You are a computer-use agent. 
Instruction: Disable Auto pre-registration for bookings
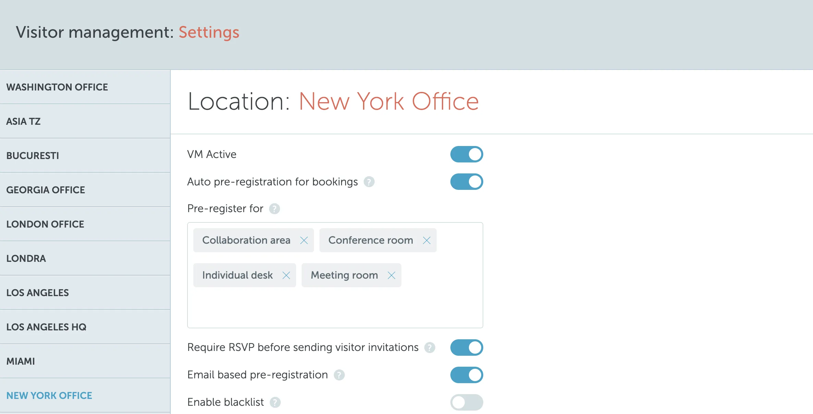click(466, 182)
